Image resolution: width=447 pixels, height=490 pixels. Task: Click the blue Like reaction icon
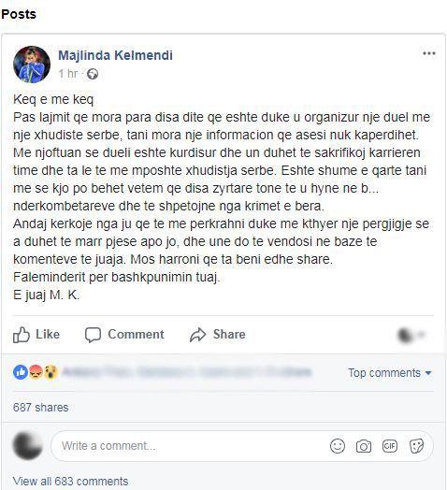click(21, 372)
